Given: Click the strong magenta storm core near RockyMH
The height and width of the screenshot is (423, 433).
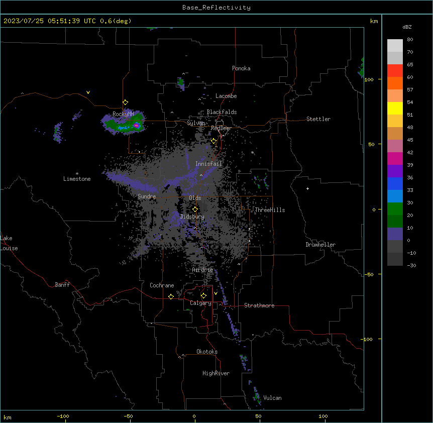Looking at the screenshot, I should (x=137, y=126).
